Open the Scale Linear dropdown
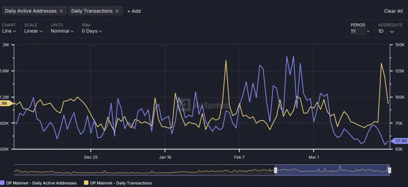408x187 pixels. click(33, 31)
